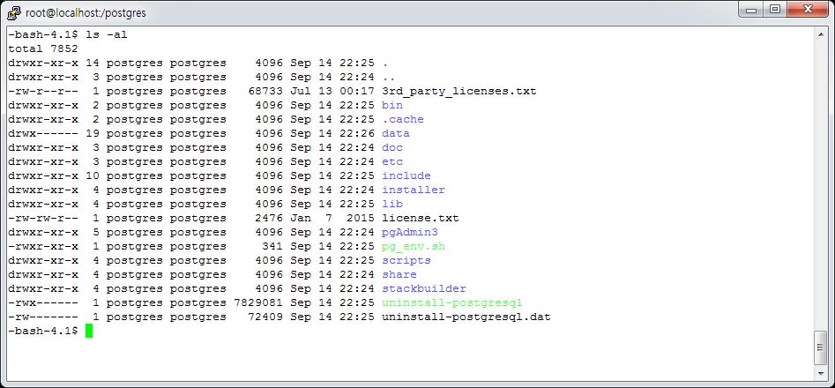Click the license.txt filename

tap(421, 218)
